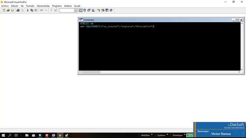Open Class Browser from the toolbar

(98, 10)
